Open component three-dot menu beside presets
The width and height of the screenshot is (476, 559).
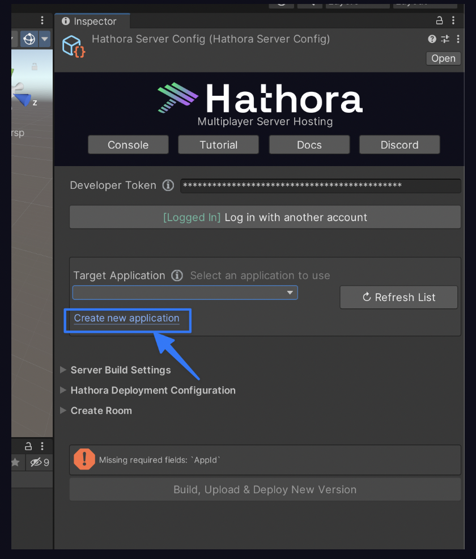click(x=458, y=39)
